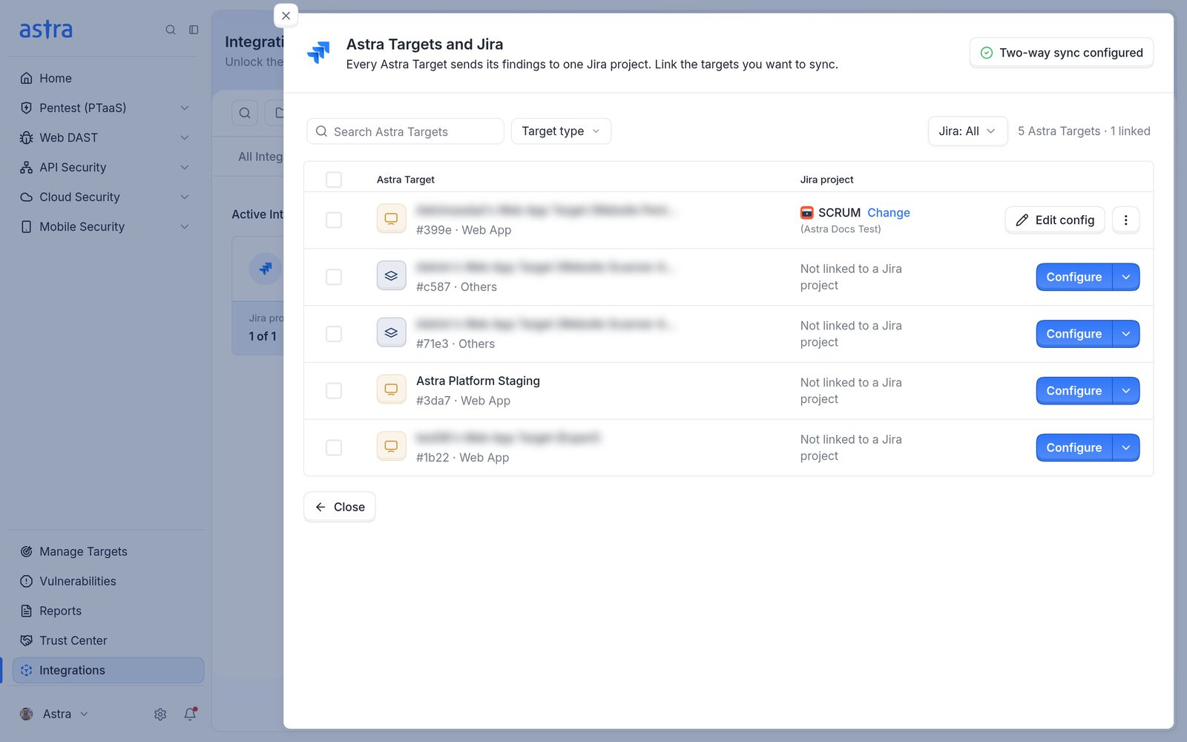1187x742 pixels.
Task: Expand Configure options arrow for Astra Platform Staging
Action: point(1126,390)
